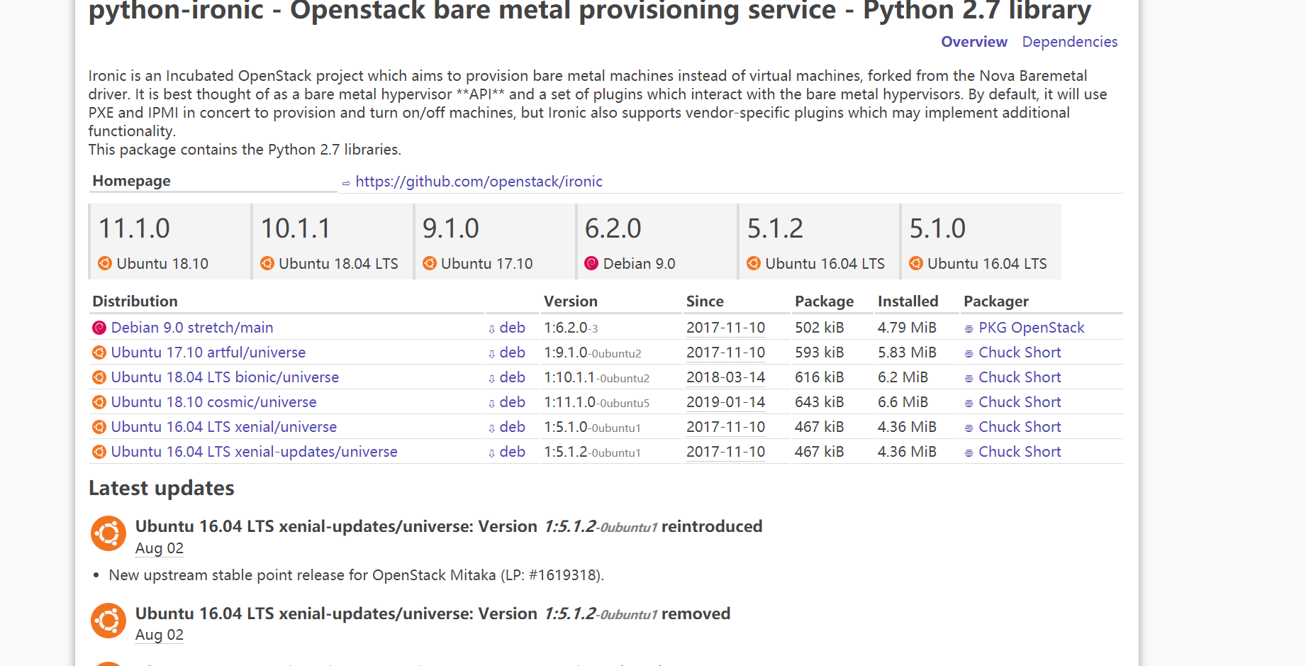Open the GitHub openstack/ironic homepage link
This screenshot has width=1306, height=666.
[x=479, y=182]
